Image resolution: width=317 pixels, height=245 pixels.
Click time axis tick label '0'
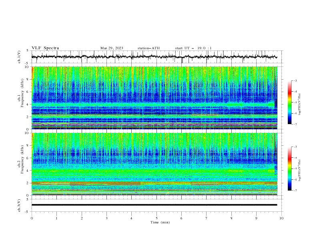[x=32, y=218]
